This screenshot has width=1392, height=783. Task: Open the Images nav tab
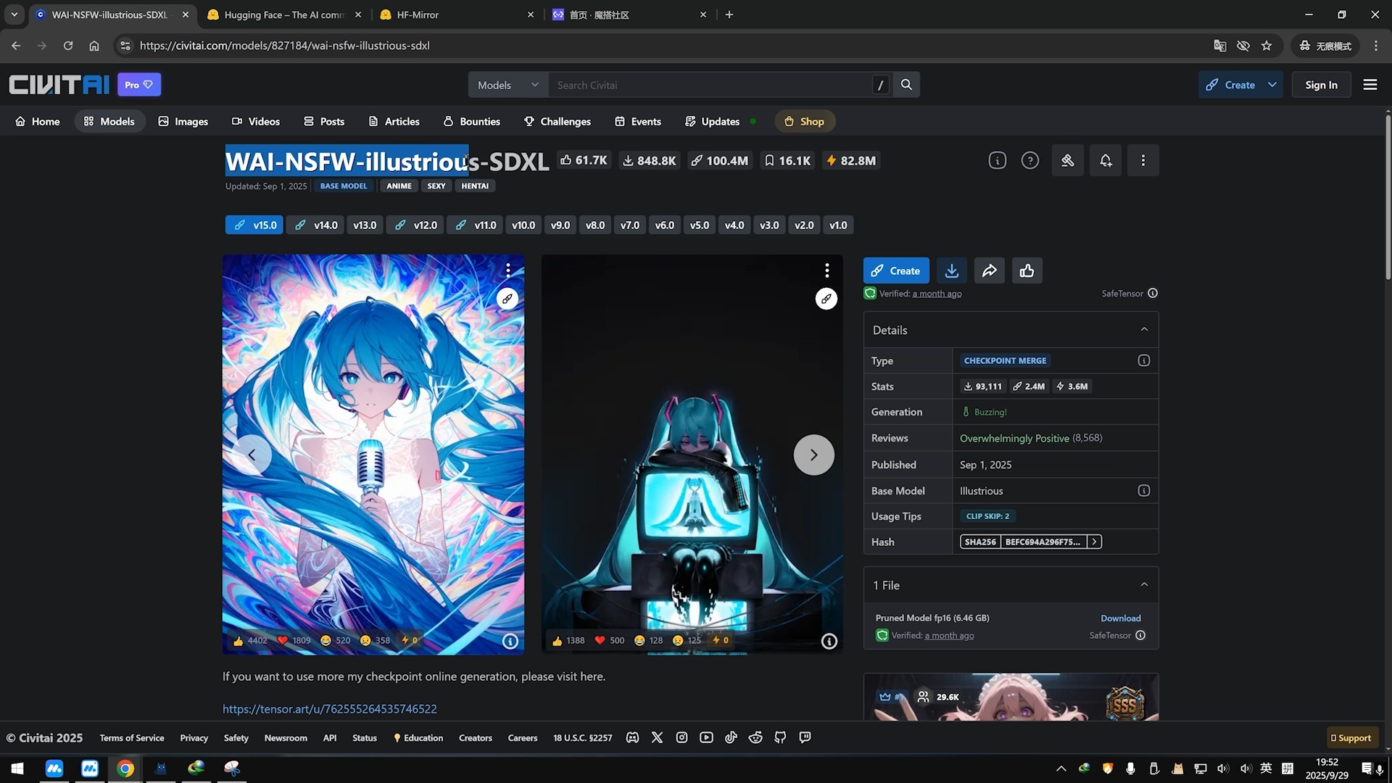[183, 122]
